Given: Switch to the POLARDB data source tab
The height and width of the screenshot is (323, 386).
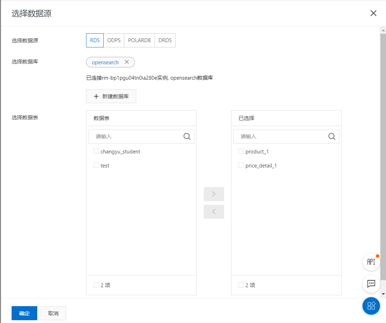Looking at the screenshot, I should (139, 40).
